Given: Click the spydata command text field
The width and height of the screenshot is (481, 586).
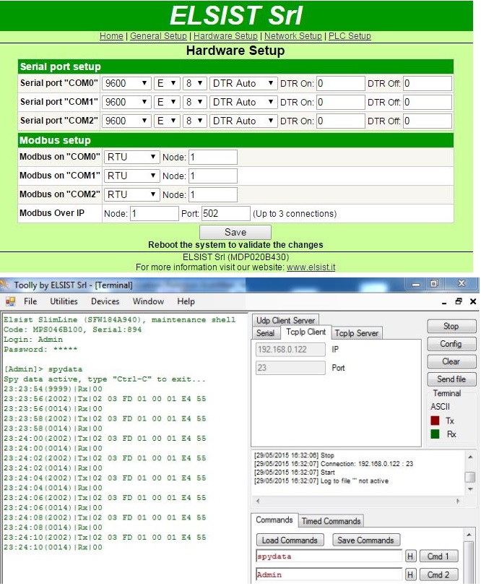Looking at the screenshot, I should [329, 556].
